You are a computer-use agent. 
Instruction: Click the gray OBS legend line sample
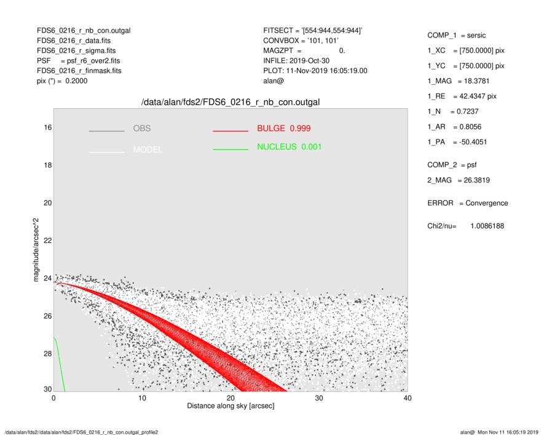pos(106,131)
